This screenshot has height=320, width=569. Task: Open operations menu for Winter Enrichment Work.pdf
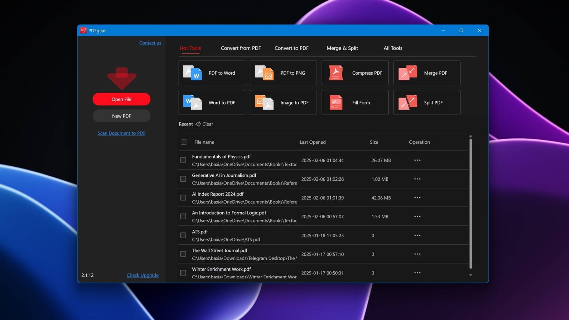[x=417, y=273]
